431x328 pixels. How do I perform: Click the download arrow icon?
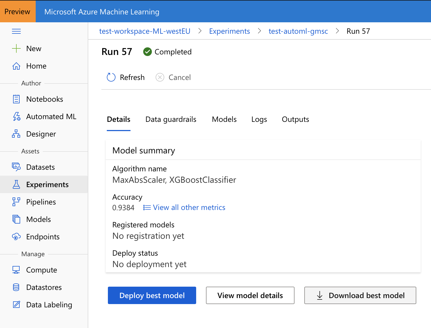coord(320,295)
